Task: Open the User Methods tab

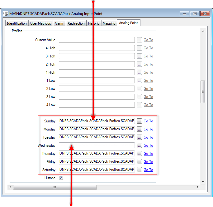Action: coord(40,23)
